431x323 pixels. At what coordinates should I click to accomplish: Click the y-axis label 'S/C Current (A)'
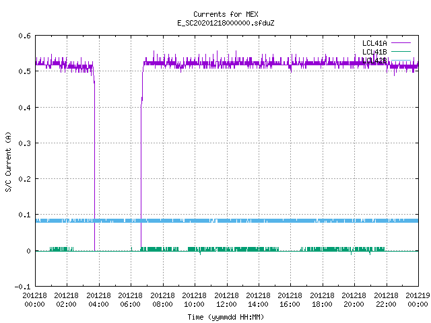point(8,161)
